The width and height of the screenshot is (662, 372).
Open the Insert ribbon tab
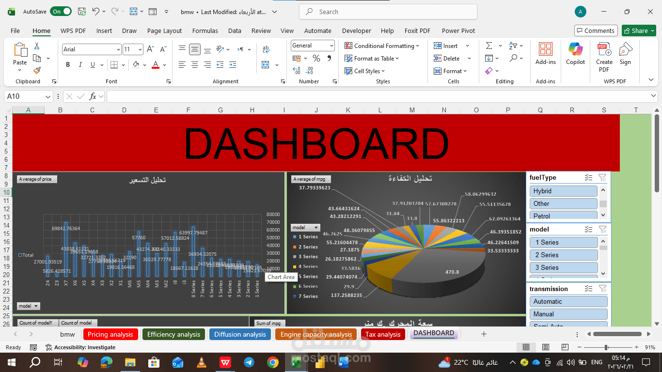tap(104, 31)
